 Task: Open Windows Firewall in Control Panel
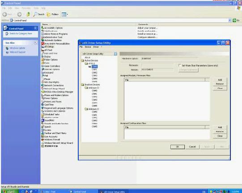click(51, 140)
